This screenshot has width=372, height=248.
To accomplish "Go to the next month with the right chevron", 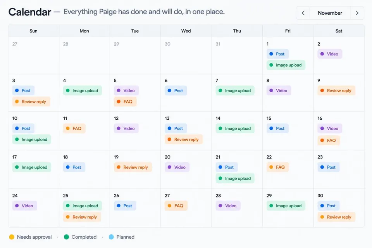I will tap(357, 13).
